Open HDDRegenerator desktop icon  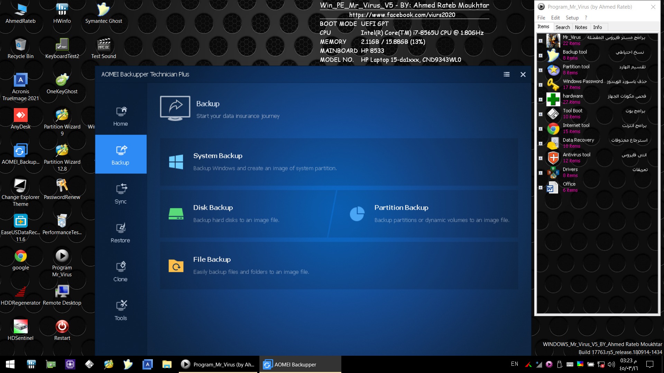coord(20,295)
